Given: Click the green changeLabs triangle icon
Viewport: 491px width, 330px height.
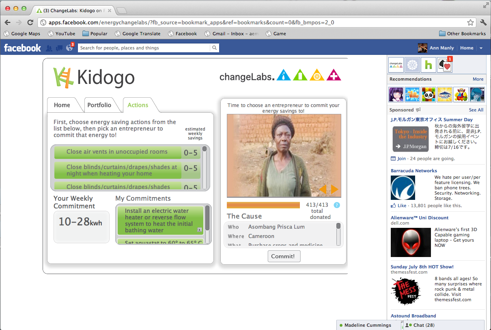Looking at the screenshot, I should 300,75.
